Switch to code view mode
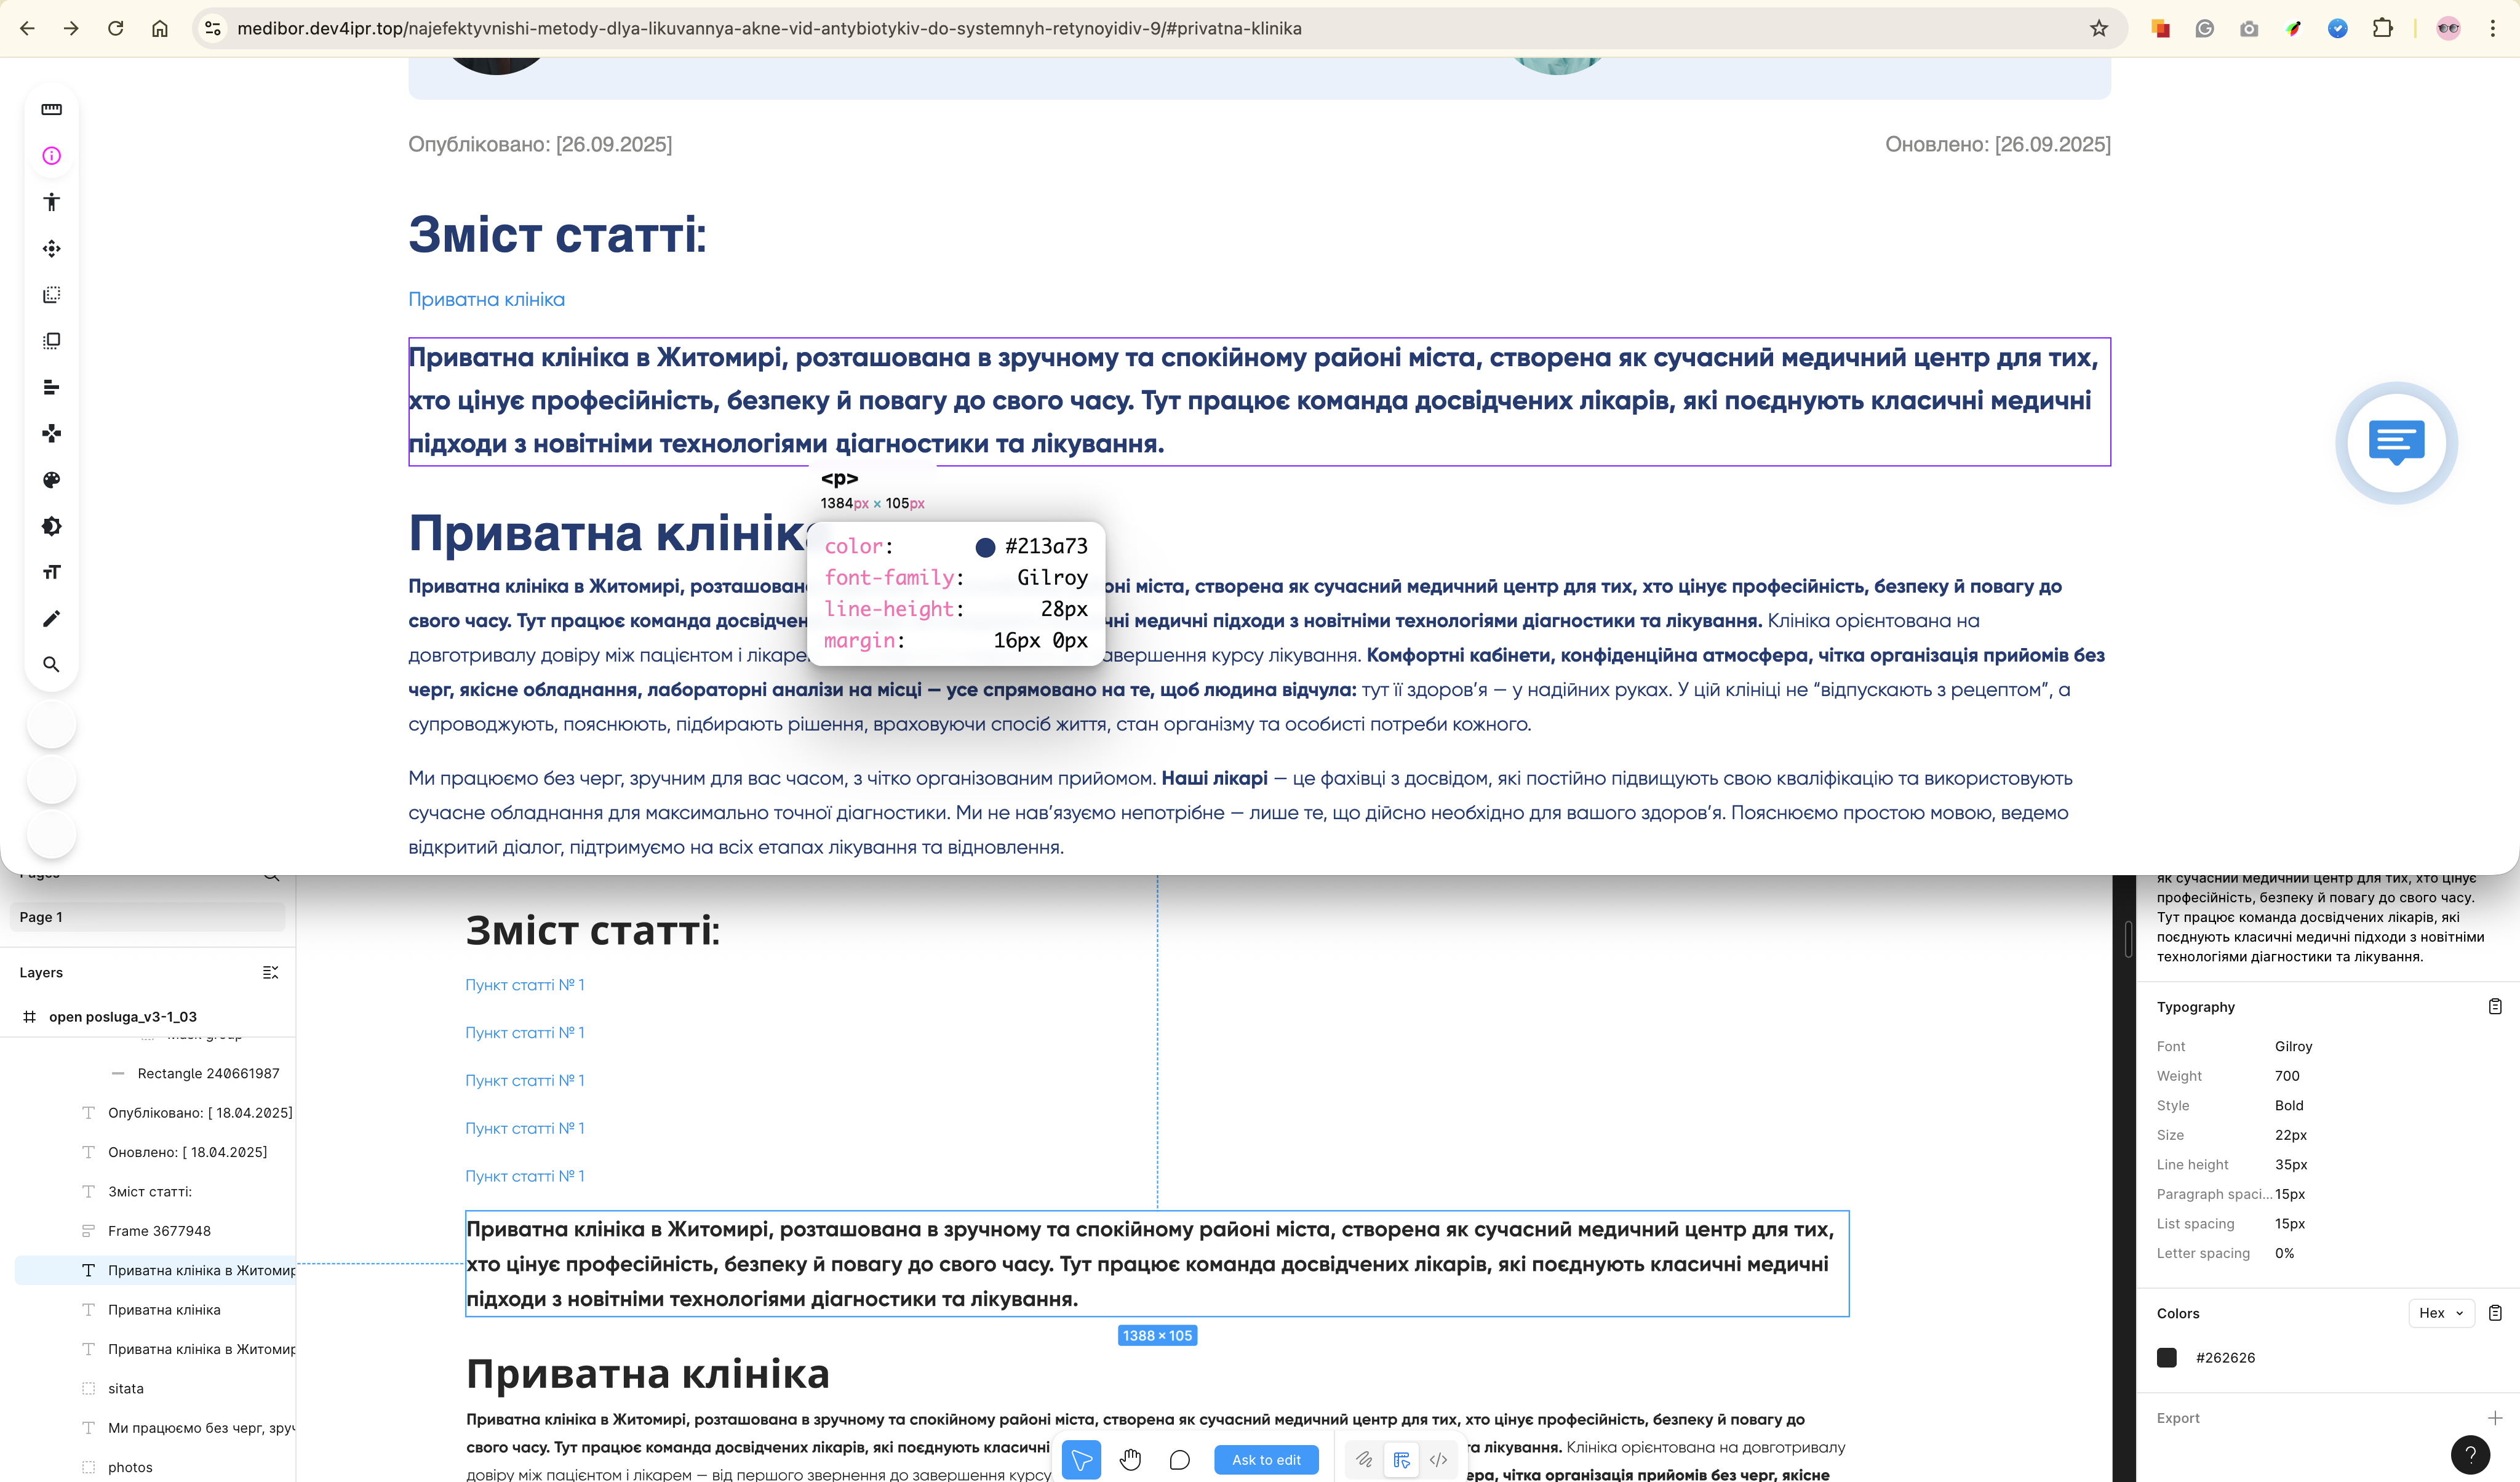2520x1482 pixels. [x=1438, y=1460]
